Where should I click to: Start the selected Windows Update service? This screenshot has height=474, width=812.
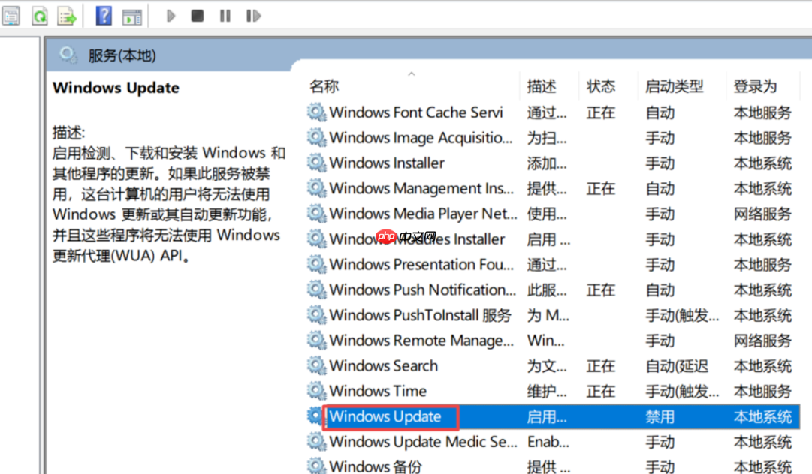[171, 15]
